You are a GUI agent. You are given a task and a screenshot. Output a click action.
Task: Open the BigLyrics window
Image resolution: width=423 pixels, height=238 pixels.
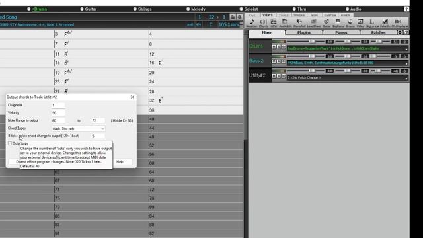click(372, 23)
